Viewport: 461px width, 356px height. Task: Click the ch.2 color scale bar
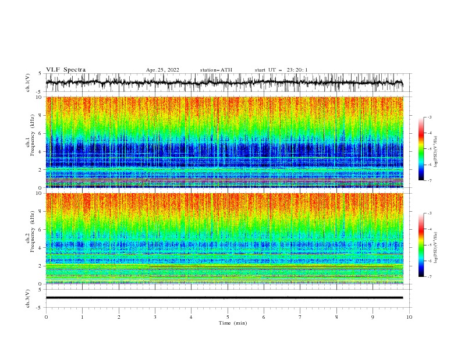coord(421,245)
